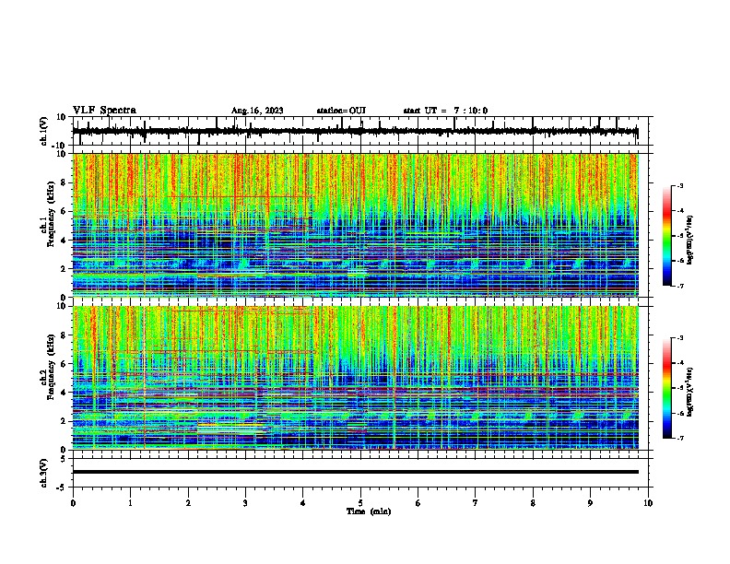Image resolution: width=730 pixels, height=564 pixels.
Task: Click the "6" frequency tick of ch.2 spectrogram
Action: [65, 363]
